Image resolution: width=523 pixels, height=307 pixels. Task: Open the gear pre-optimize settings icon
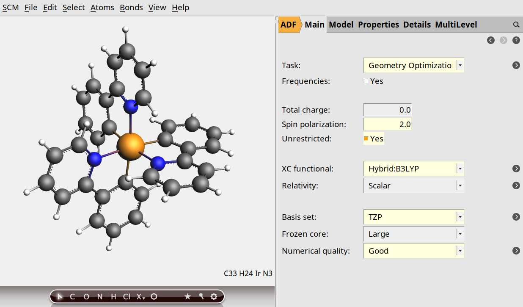pyautogui.click(x=214, y=297)
